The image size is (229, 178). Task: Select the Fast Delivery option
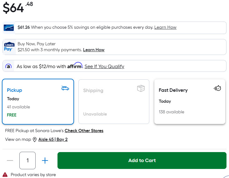(190, 101)
